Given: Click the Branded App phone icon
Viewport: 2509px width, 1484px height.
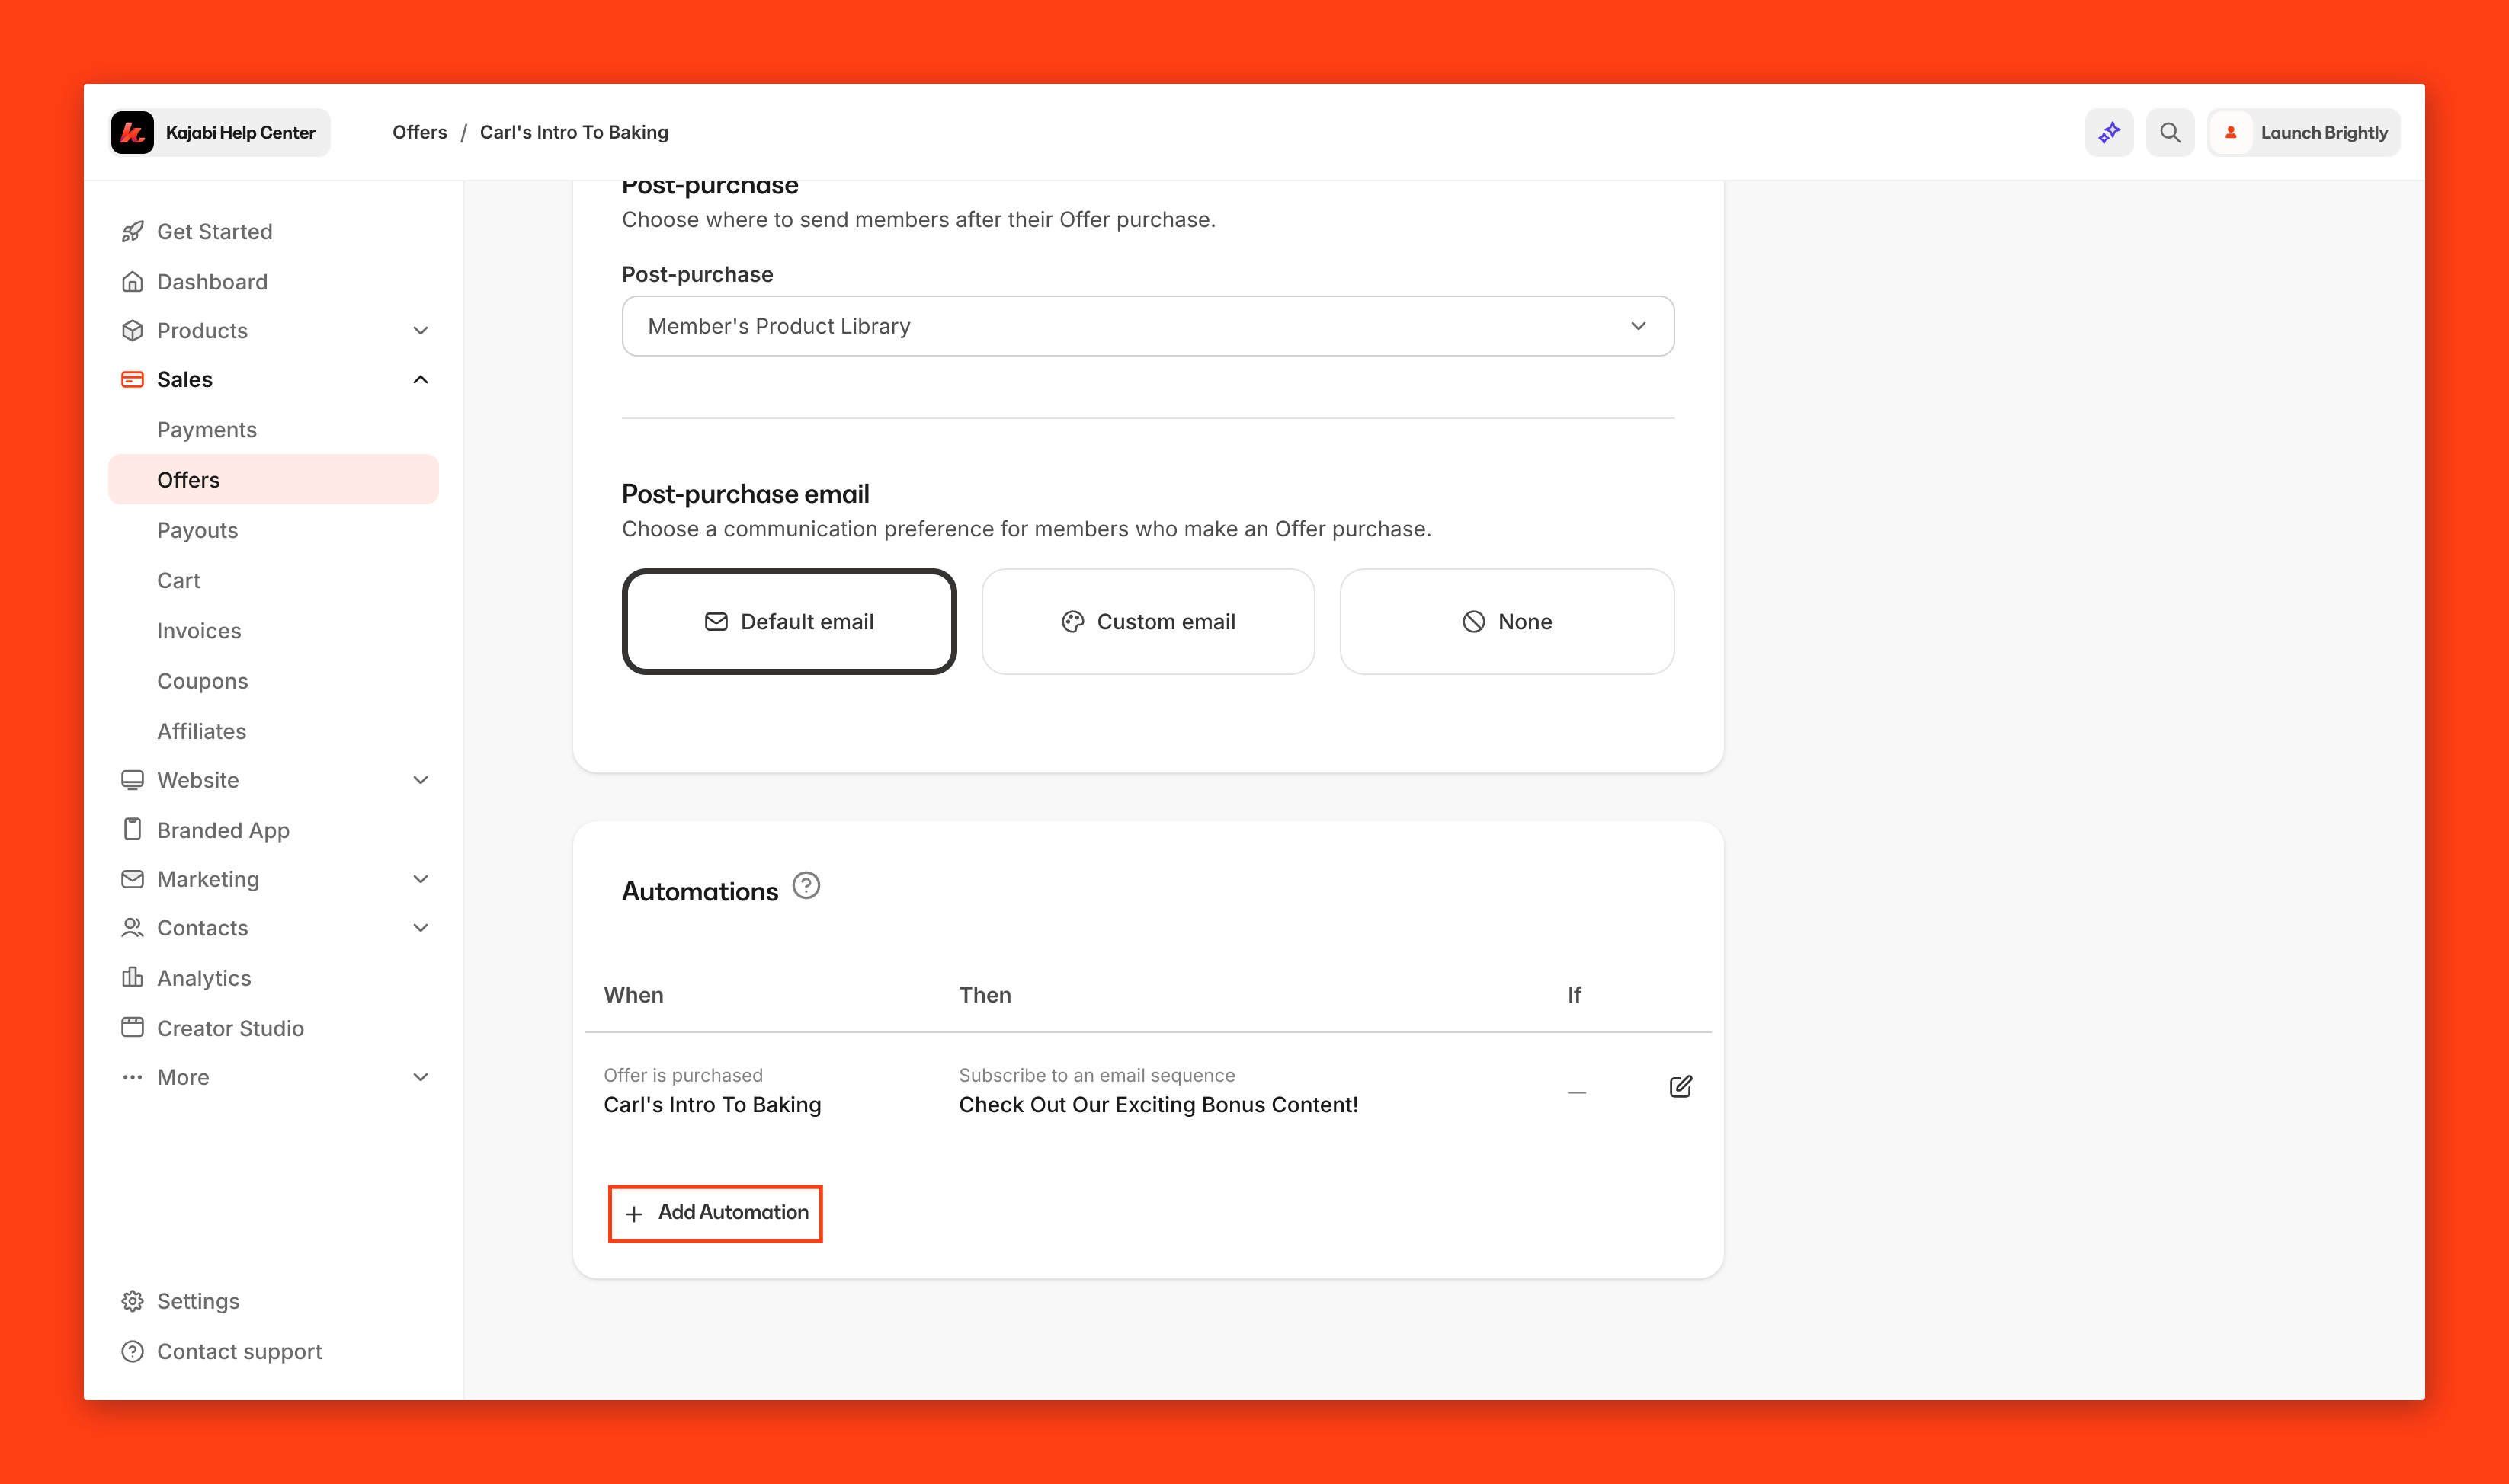Looking at the screenshot, I should point(132,830).
